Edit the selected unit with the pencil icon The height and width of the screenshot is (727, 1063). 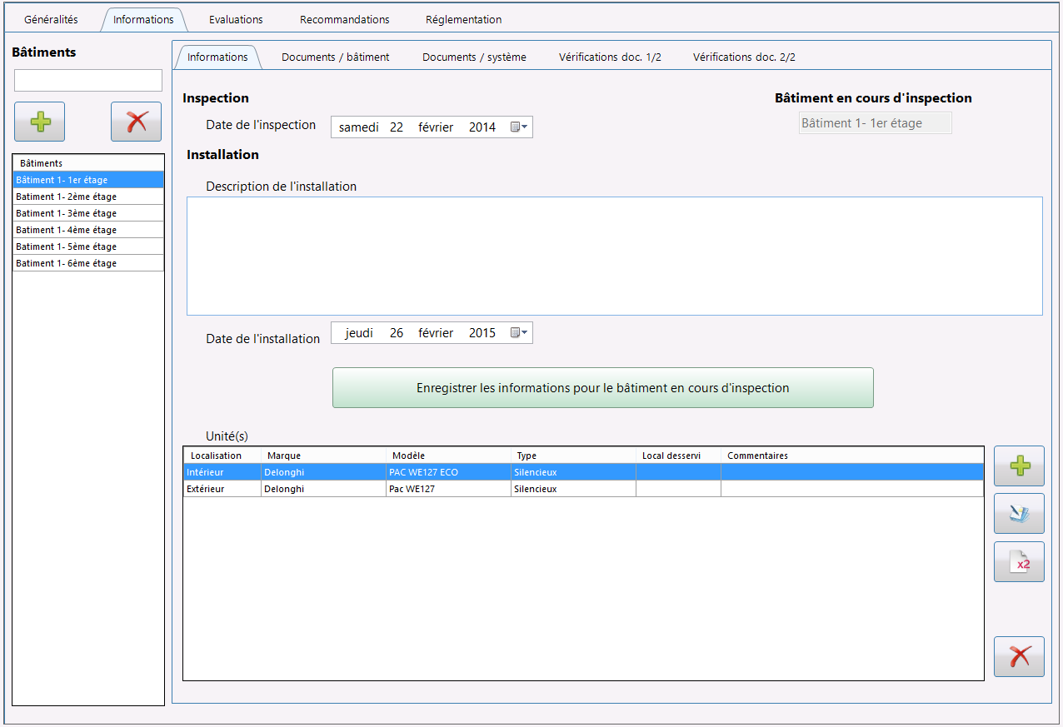pyautogui.click(x=1019, y=514)
